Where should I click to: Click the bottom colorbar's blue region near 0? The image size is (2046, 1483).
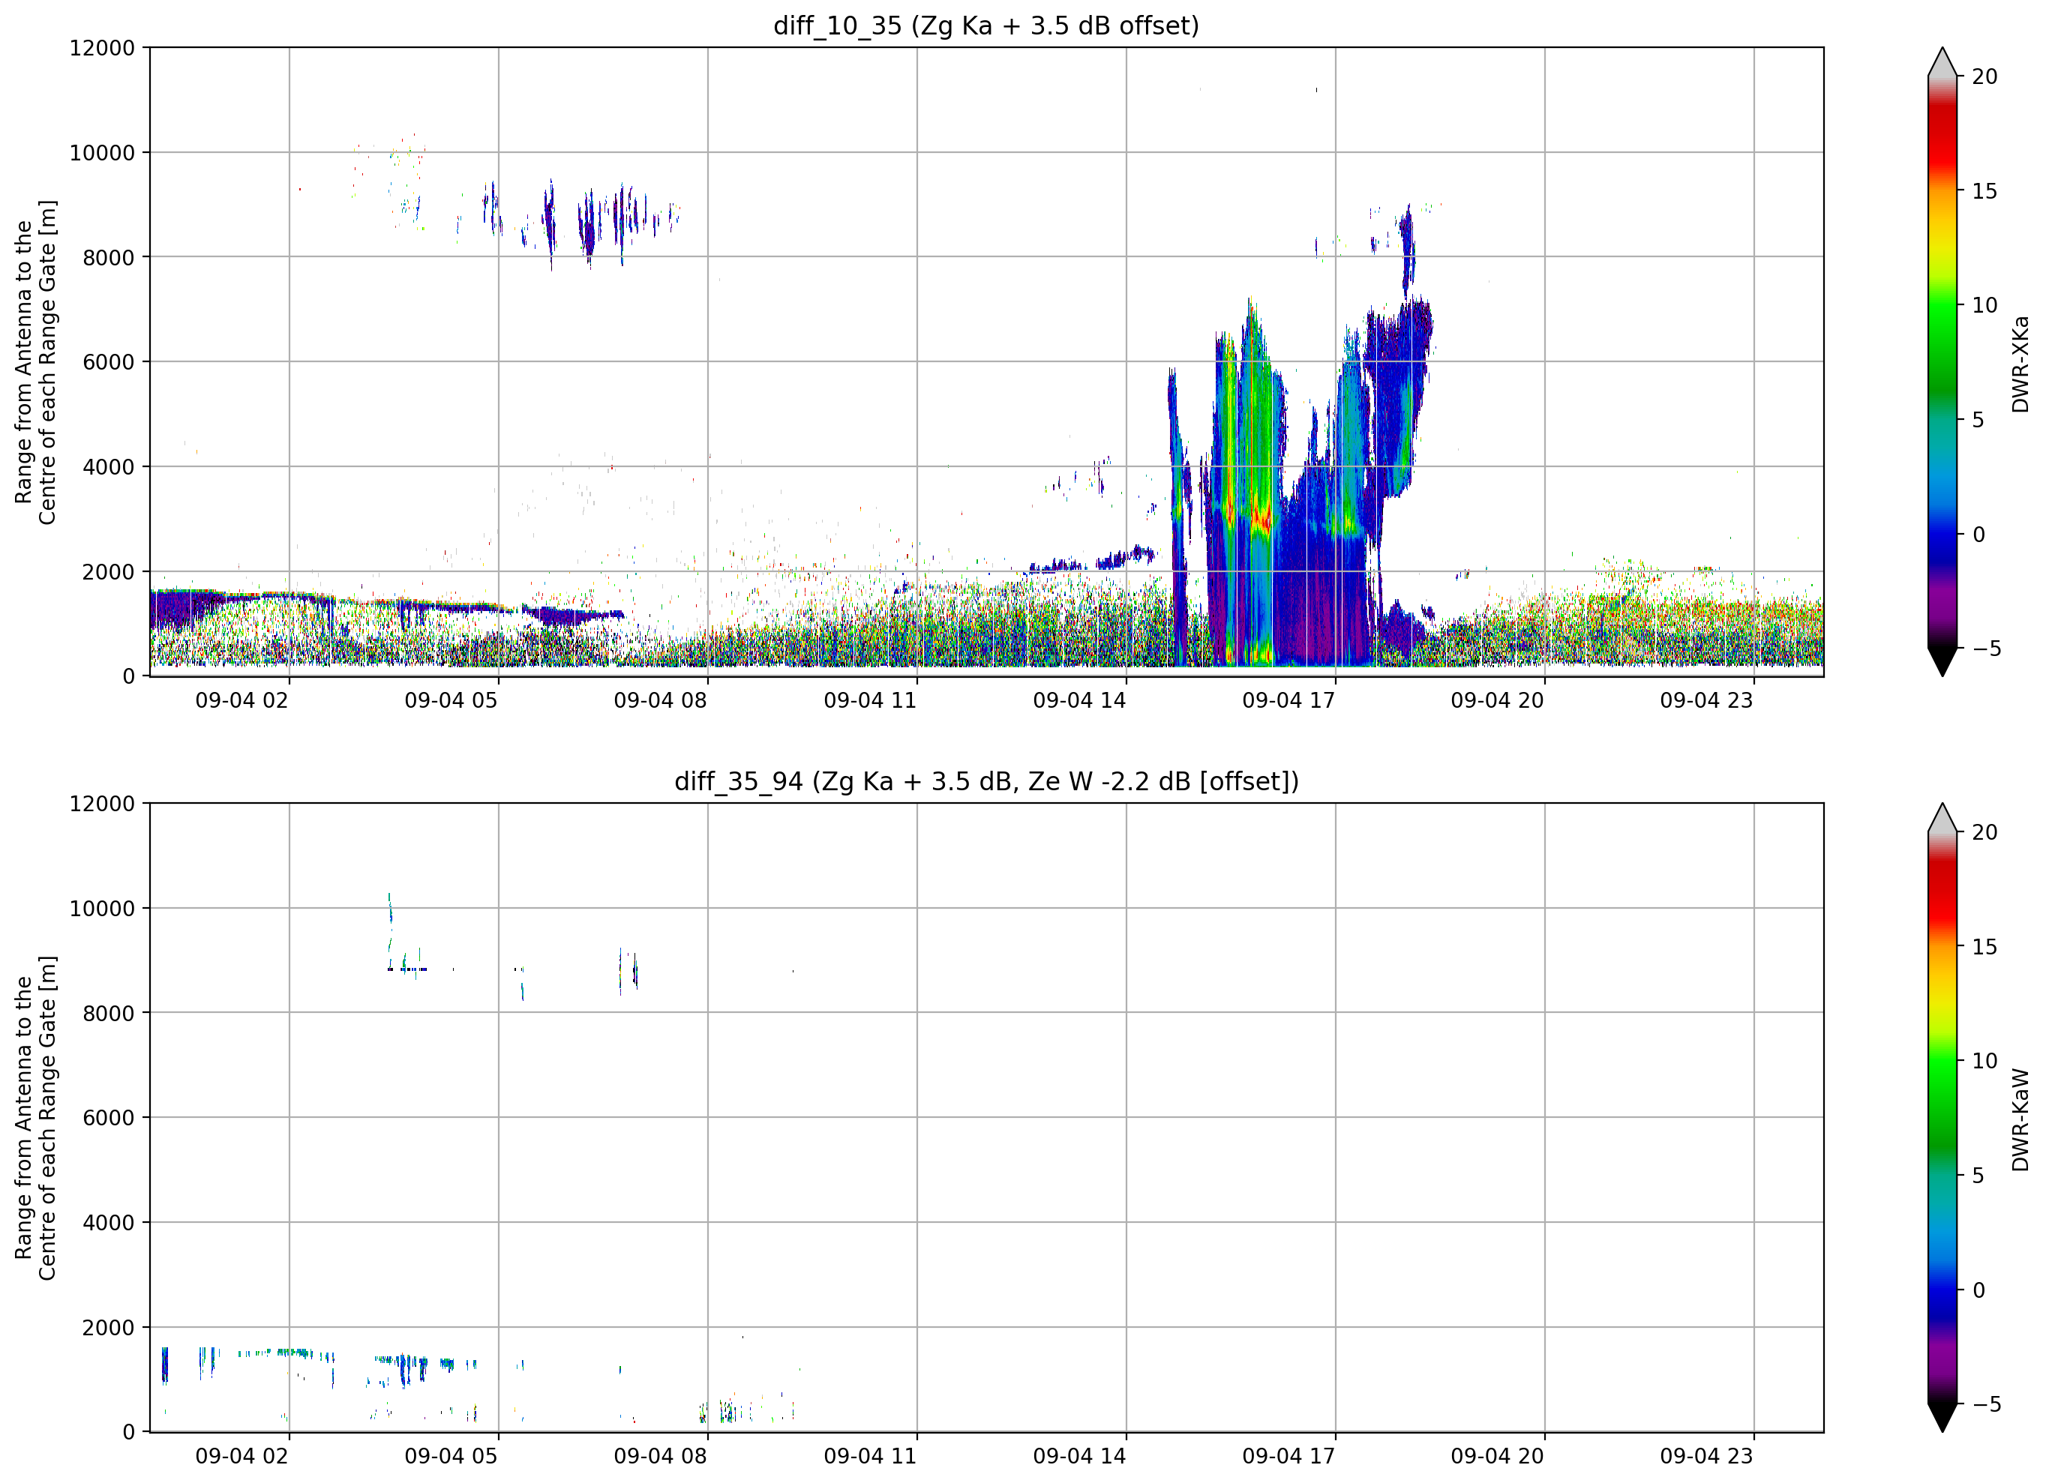pyautogui.click(x=1942, y=1290)
